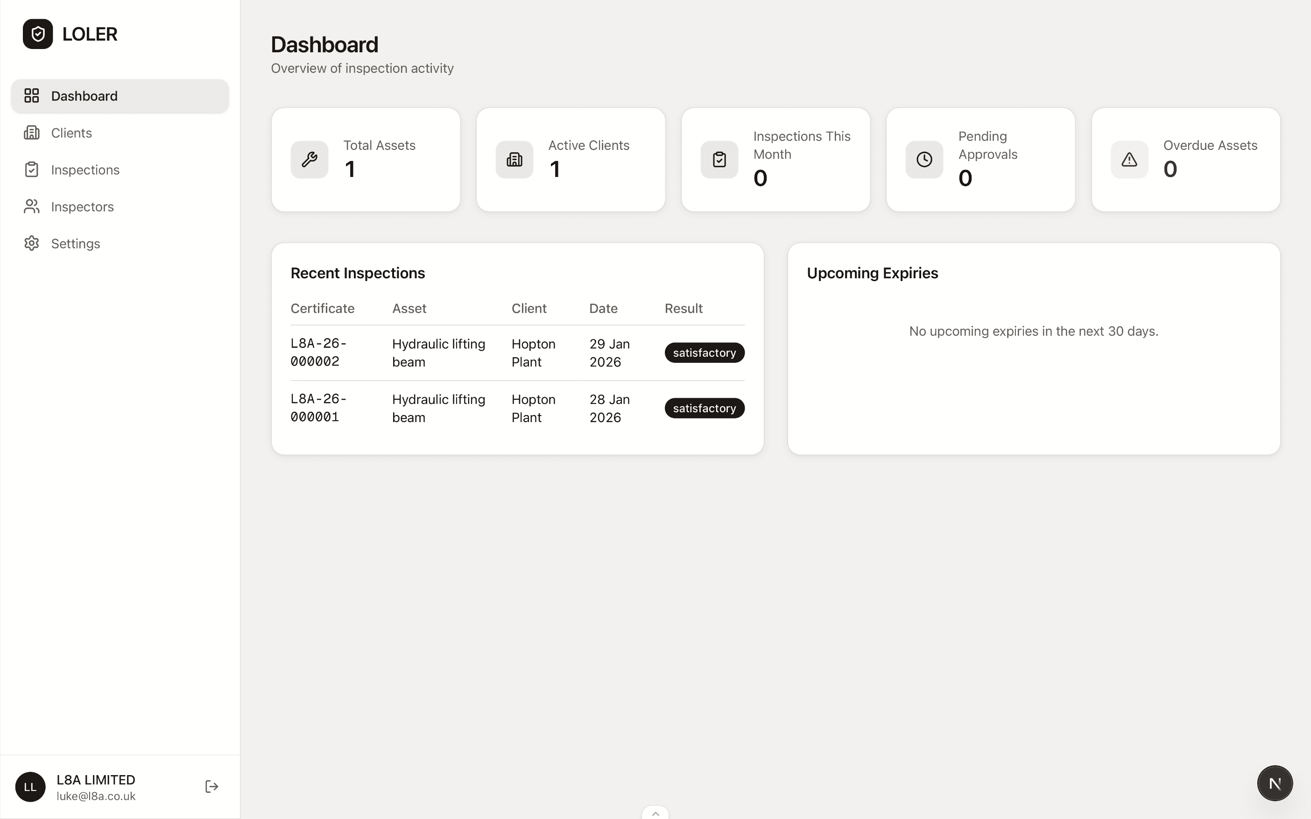The image size is (1311, 819).
Task: Expand the bottom chevron-up handle
Action: pos(655,813)
